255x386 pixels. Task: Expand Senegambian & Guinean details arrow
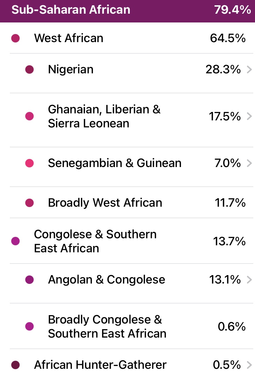coord(249,163)
